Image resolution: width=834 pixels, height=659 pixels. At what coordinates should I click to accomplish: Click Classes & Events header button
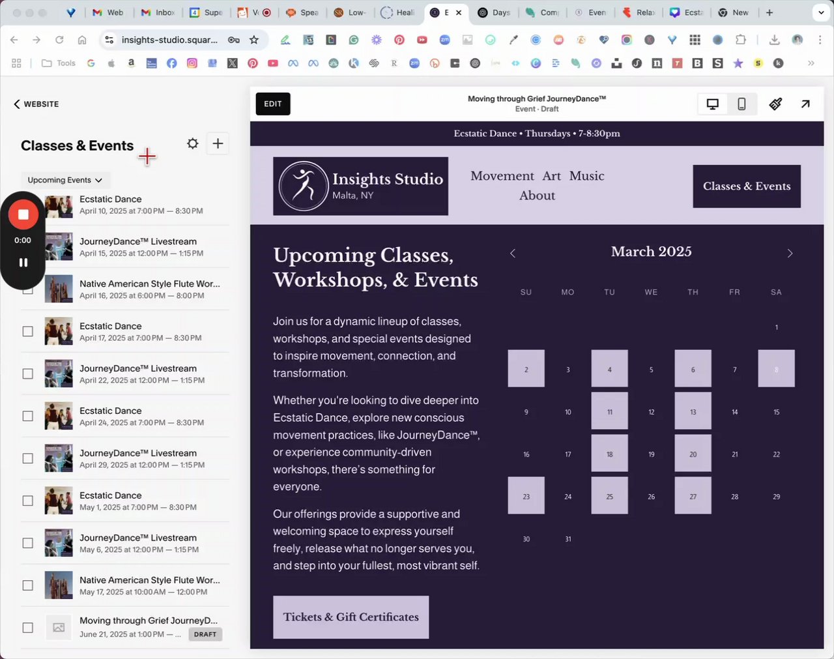click(x=747, y=186)
